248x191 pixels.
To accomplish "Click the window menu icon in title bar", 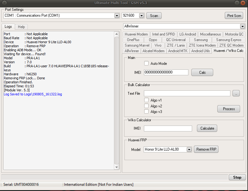I will [5, 3].
